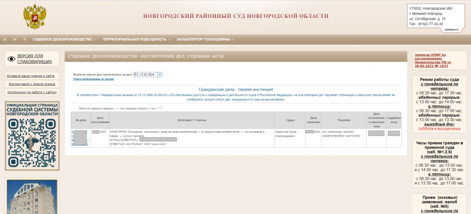
Task: Open Версия для слабовидящих link
Action: 34,59
